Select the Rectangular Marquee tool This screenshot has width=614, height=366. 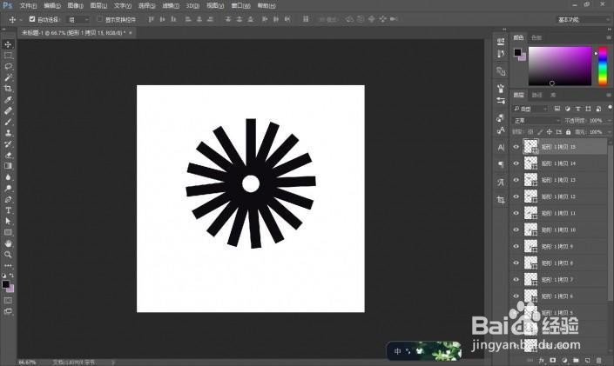pos(8,56)
